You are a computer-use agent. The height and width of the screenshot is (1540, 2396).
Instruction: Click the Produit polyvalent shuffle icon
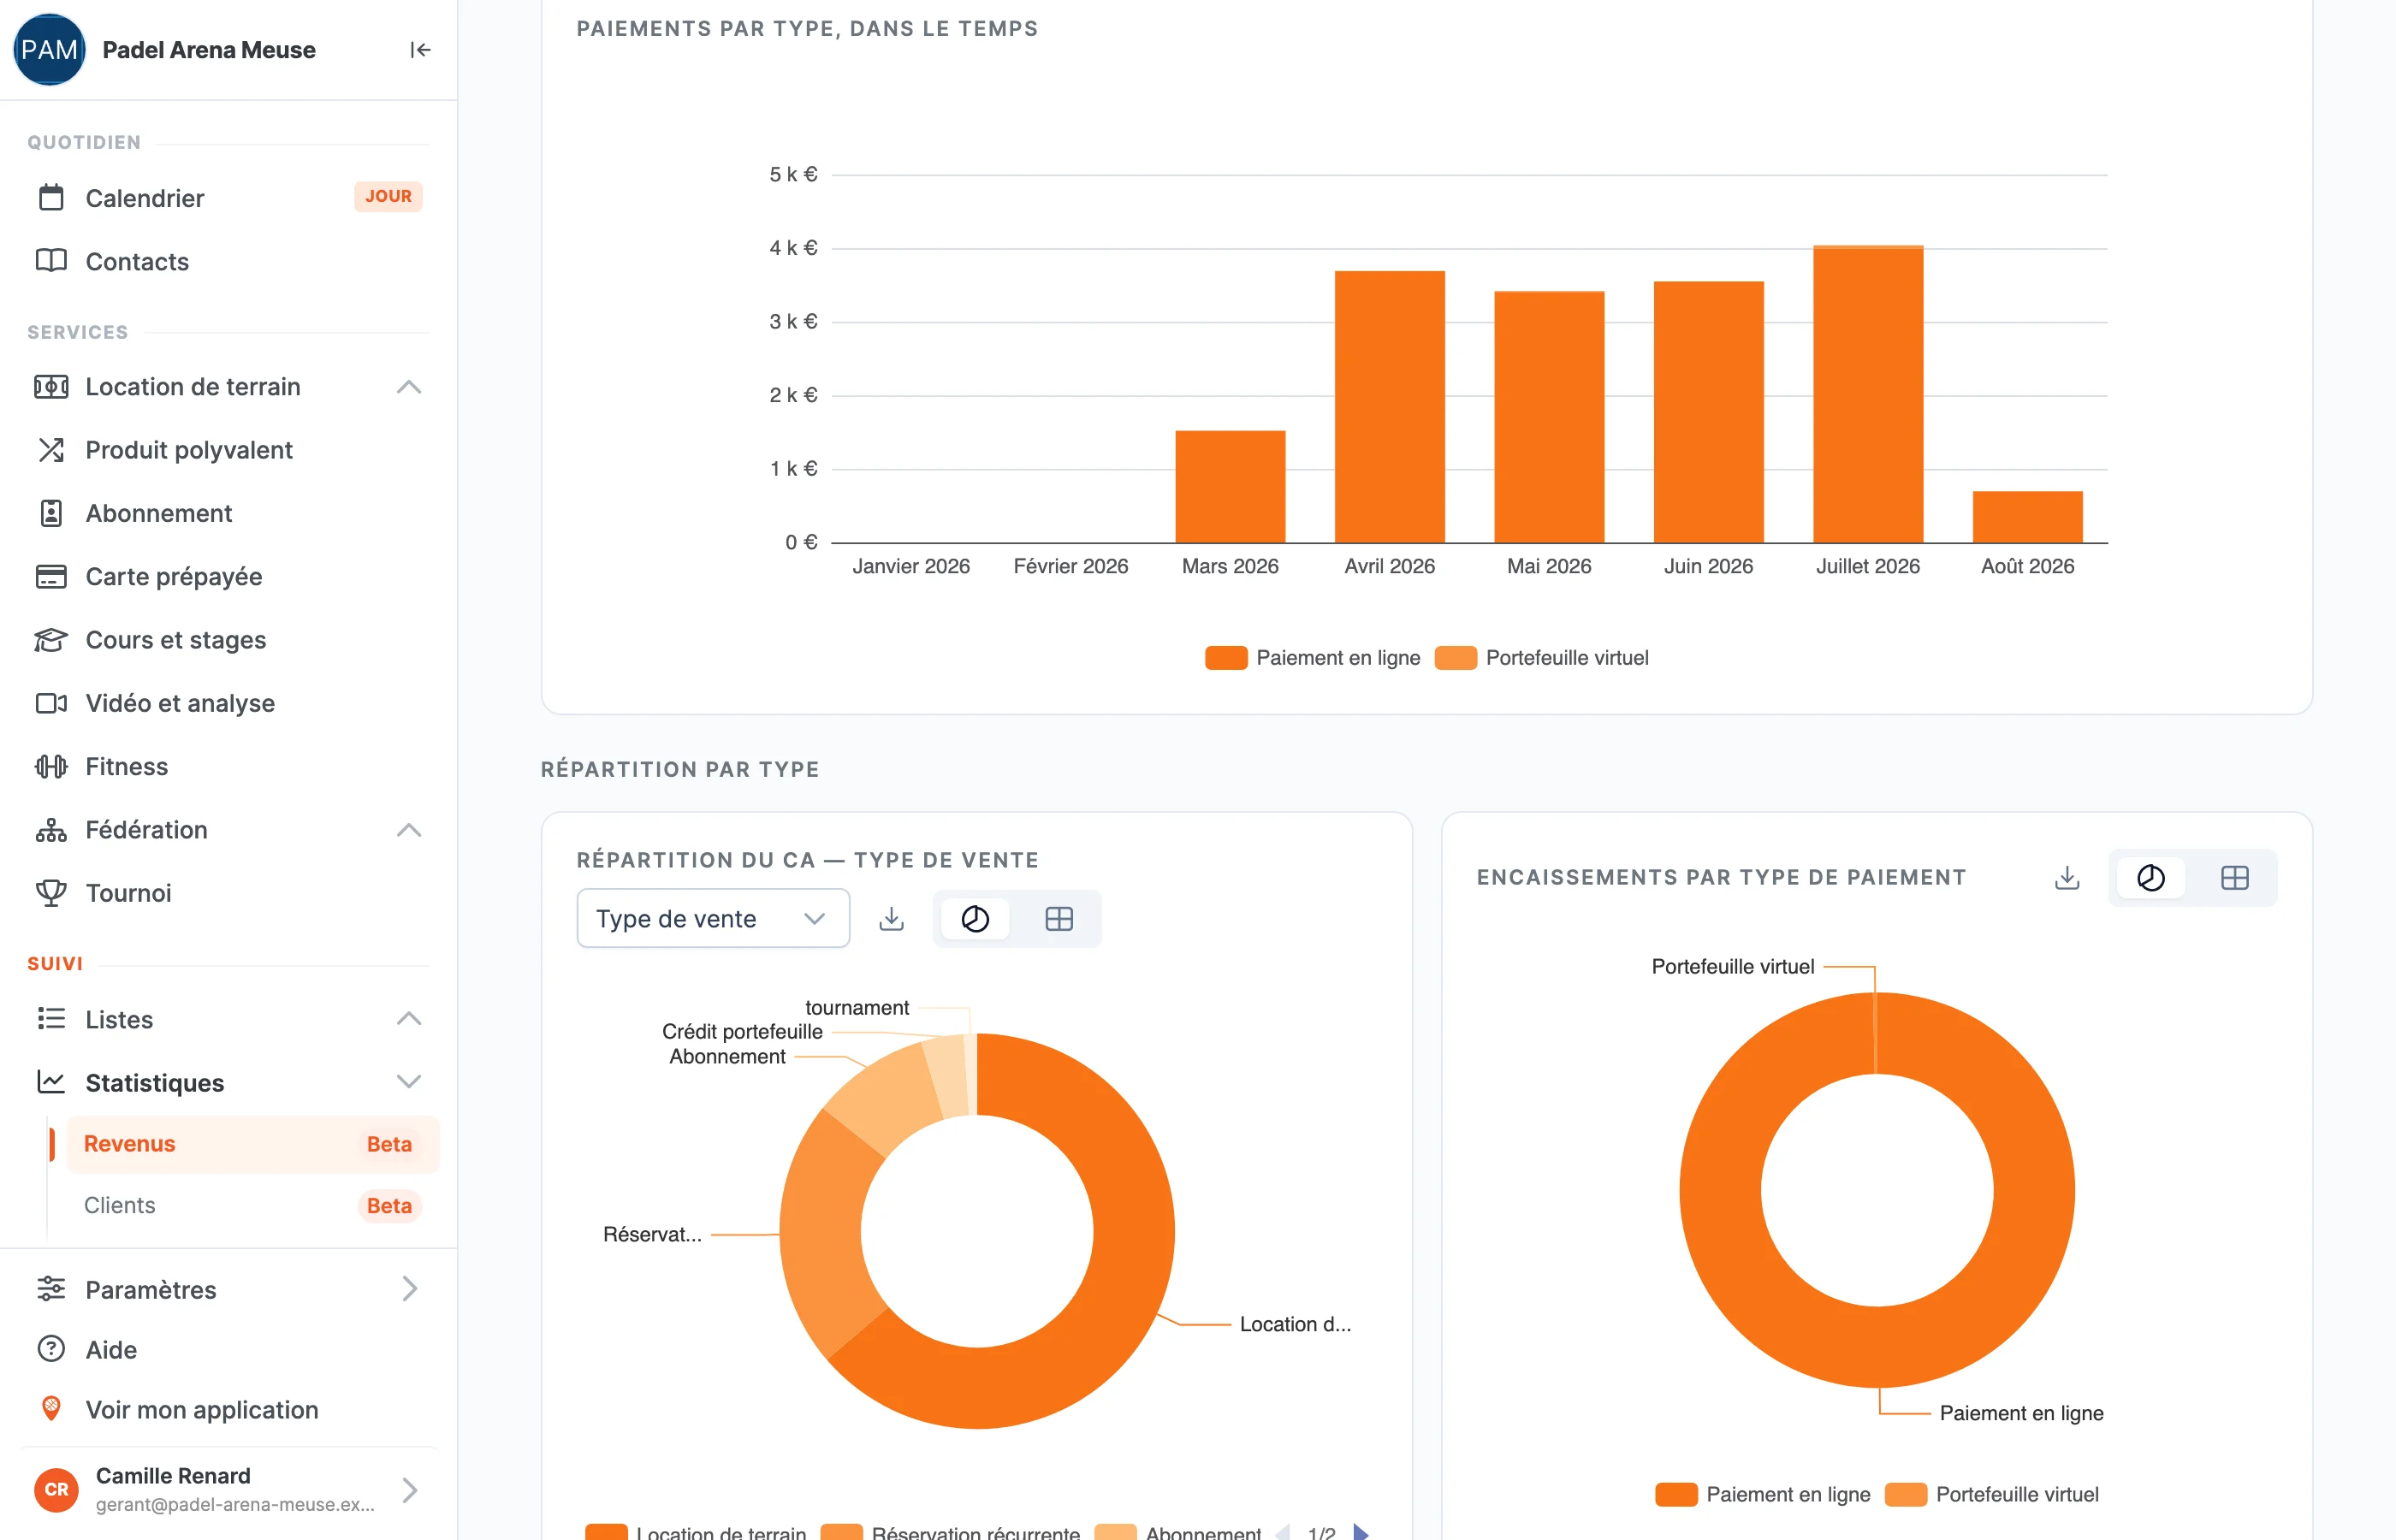[51, 450]
